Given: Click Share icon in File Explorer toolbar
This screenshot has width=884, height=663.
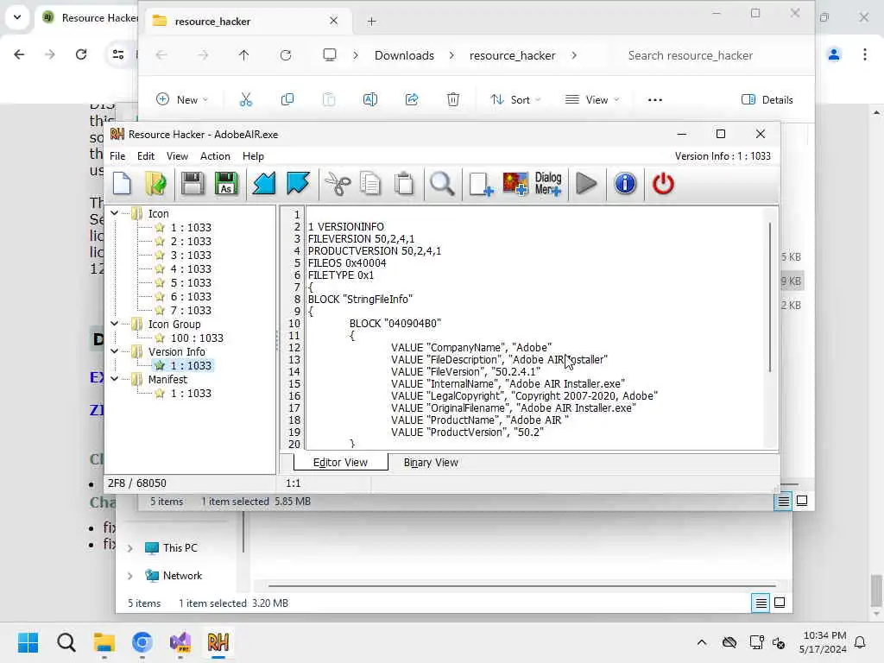Looking at the screenshot, I should pyautogui.click(x=412, y=100).
